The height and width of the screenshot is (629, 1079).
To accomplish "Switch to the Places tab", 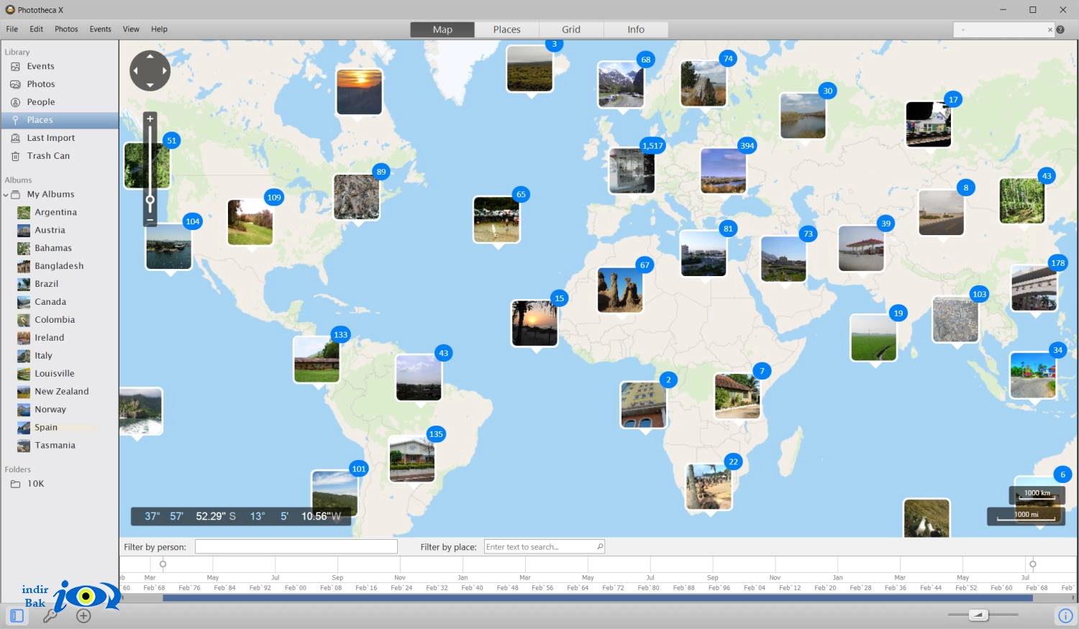I will (507, 29).
